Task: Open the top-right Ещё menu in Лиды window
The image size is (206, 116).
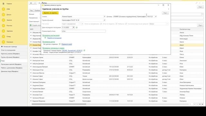Action: 200,7
